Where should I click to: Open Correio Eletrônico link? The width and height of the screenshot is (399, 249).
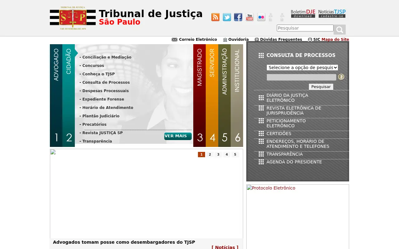tap(198, 40)
